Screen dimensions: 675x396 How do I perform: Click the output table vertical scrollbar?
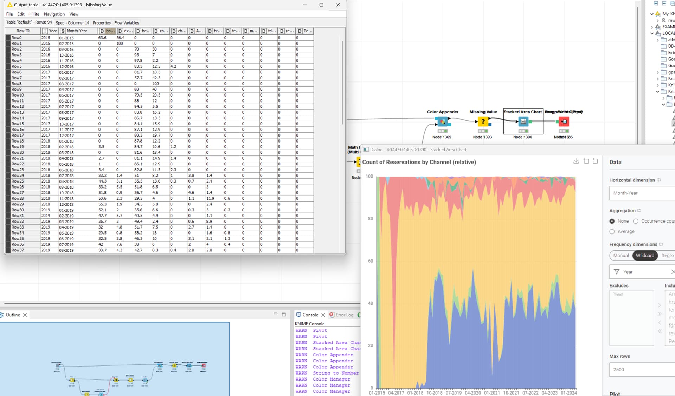pyautogui.click(x=342, y=82)
